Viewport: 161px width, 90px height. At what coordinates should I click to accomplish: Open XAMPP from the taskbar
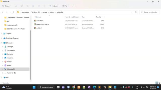pyautogui.click(x=79, y=87)
